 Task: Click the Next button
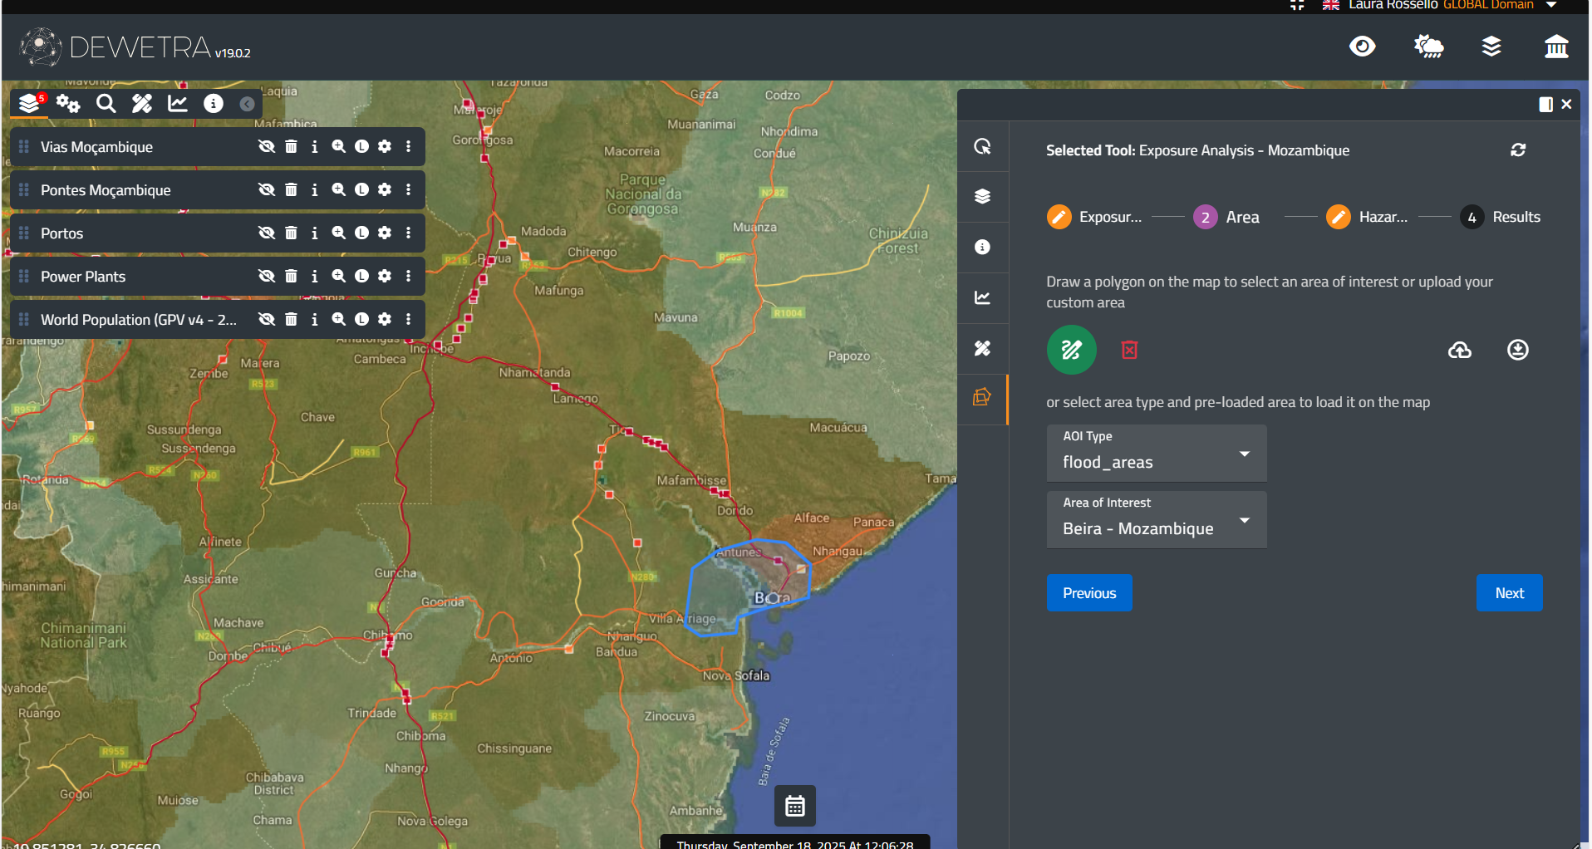coord(1509,593)
